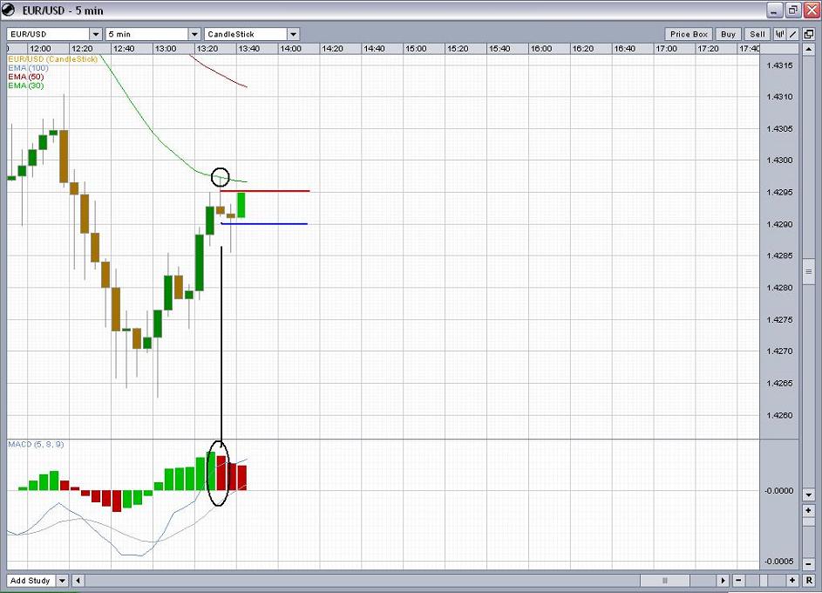822x593 pixels.
Task: Select the trend line drawing tool
Action: click(x=793, y=34)
